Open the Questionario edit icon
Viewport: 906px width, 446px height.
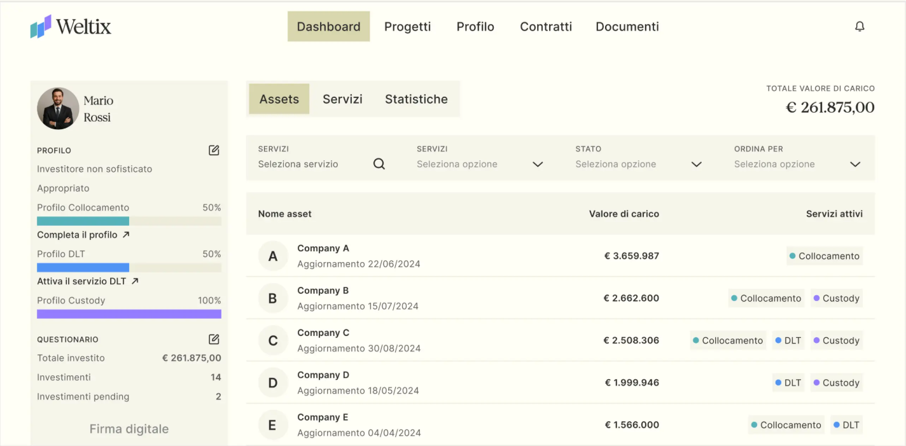(x=214, y=339)
